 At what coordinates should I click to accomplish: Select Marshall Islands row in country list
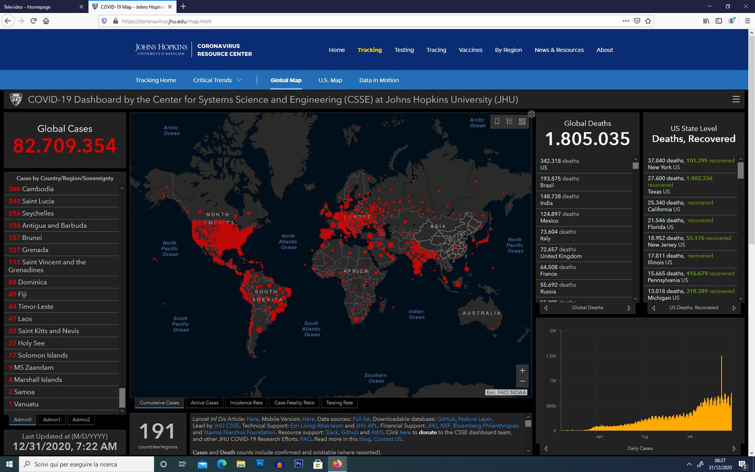(61, 379)
